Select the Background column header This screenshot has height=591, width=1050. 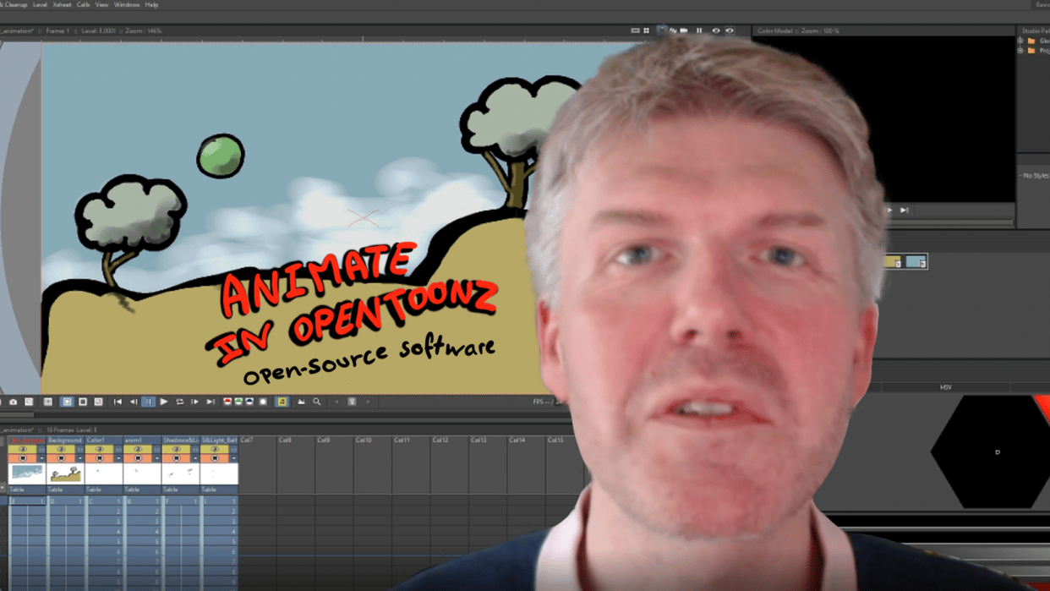click(x=65, y=441)
